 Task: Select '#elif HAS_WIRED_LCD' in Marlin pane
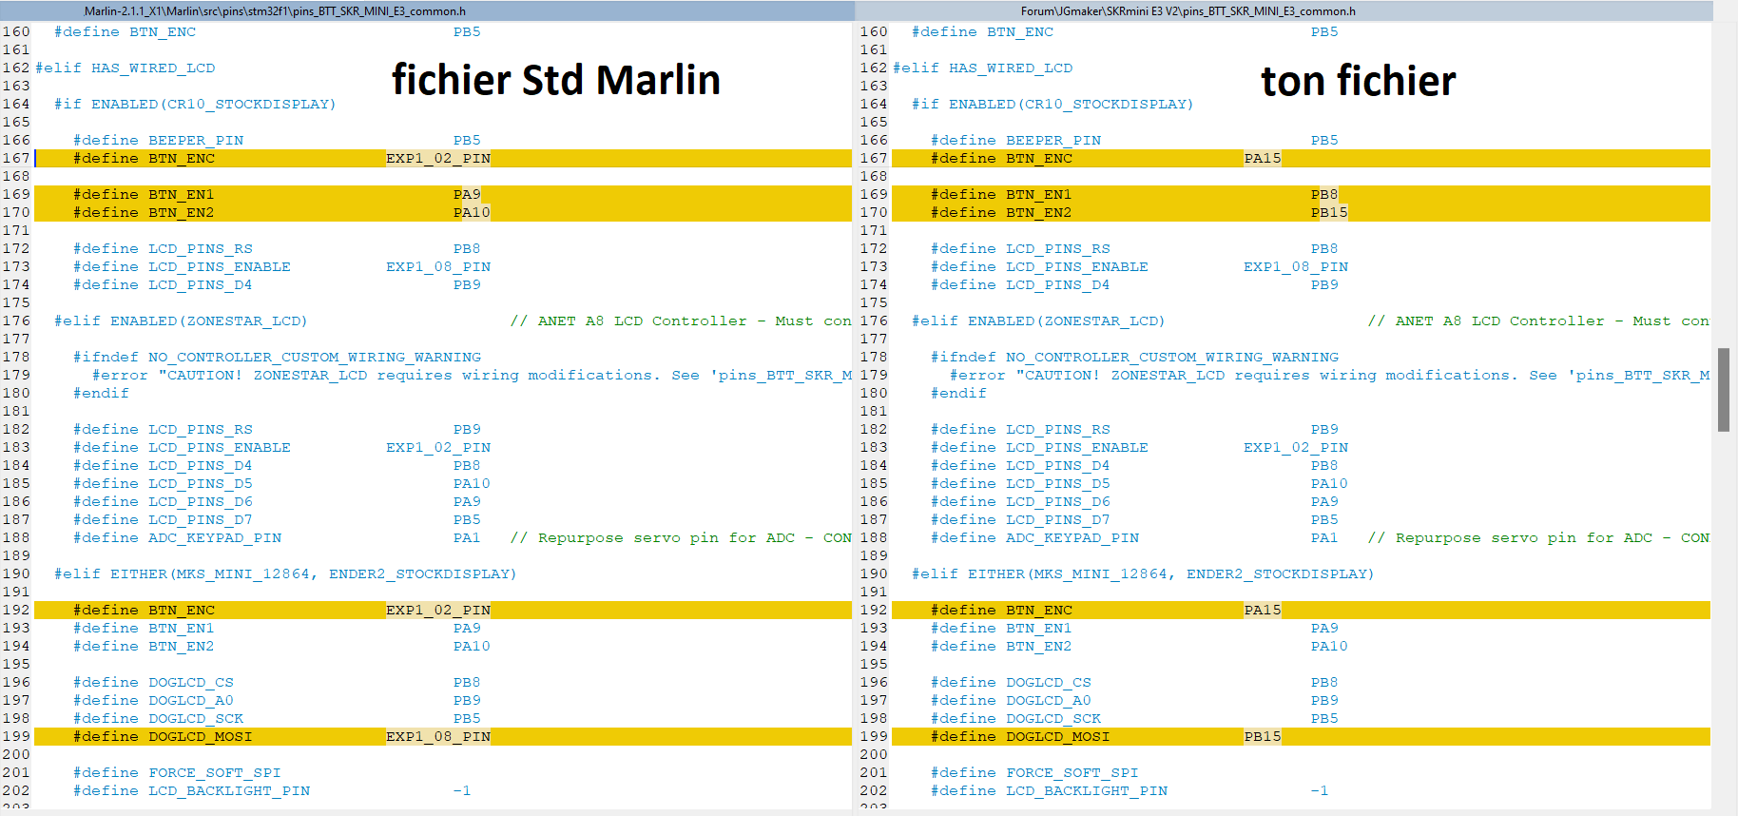[126, 68]
